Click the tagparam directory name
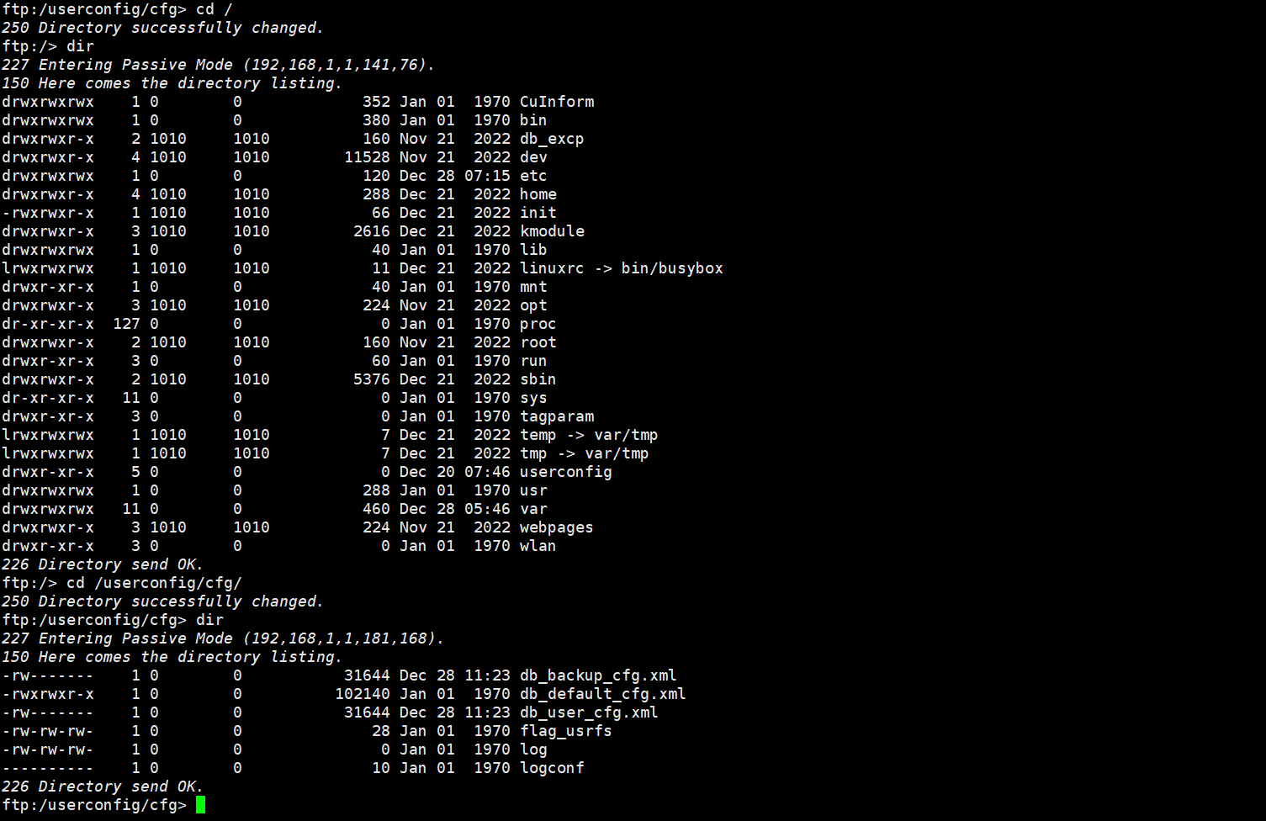 pyautogui.click(x=556, y=416)
